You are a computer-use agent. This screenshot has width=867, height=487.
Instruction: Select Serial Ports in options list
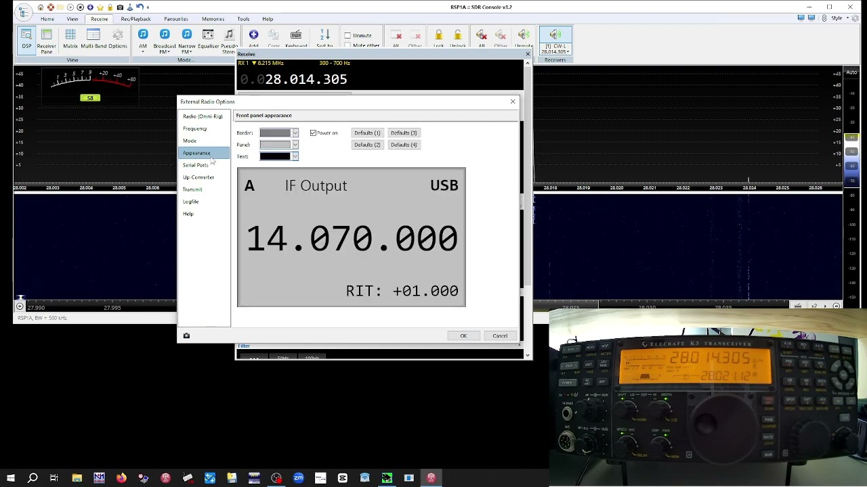click(x=203, y=165)
